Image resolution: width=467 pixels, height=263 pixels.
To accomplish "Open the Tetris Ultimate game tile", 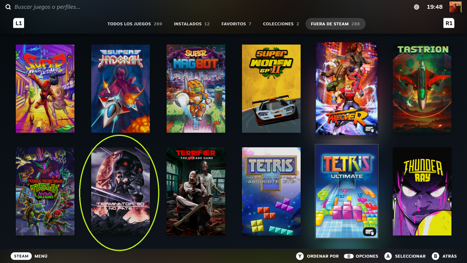I will coord(347,191).
